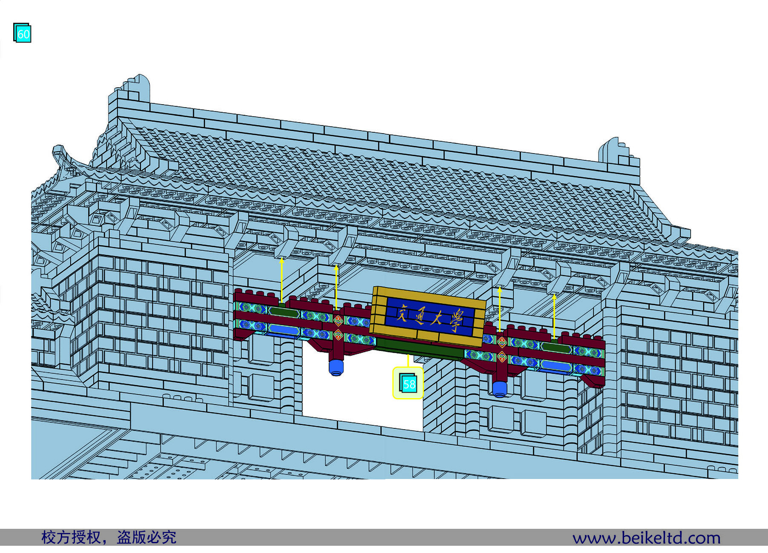Click the left blue cylinder lantern piece
768x553 pixels.
click(x=336, y=367)
